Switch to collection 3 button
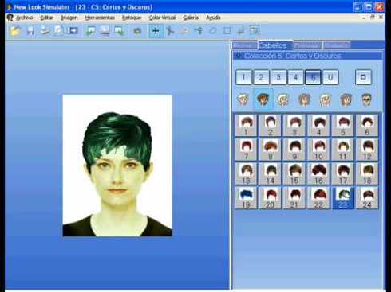391x292 pixels. click(278, 77)
